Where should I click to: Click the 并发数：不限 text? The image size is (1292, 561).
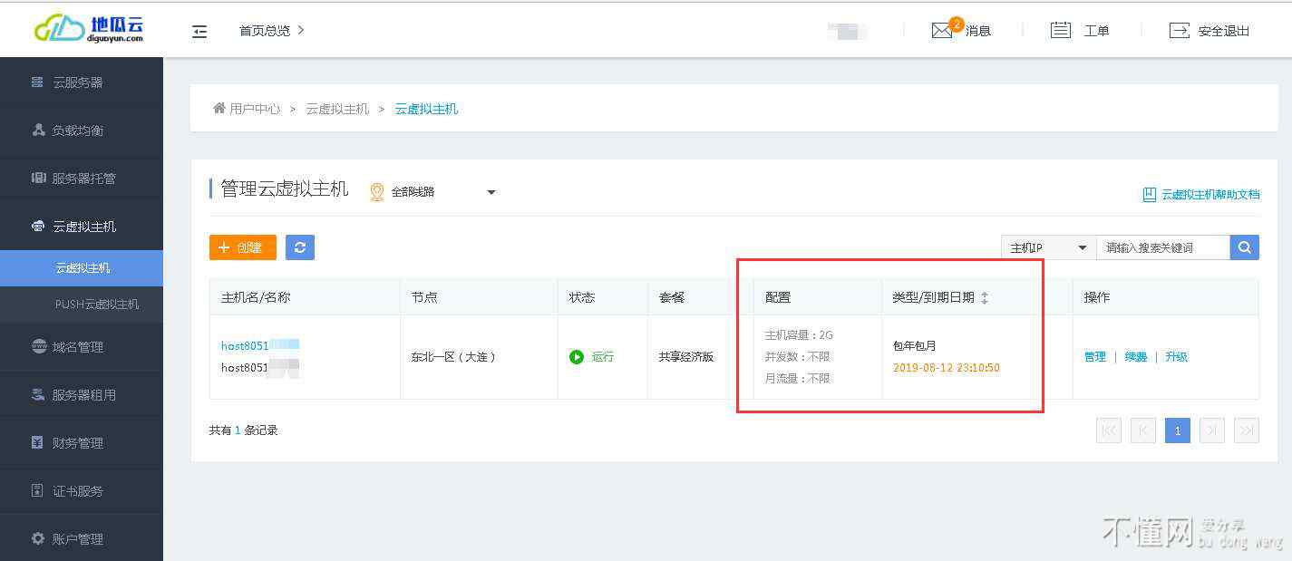tap(798, 357)
